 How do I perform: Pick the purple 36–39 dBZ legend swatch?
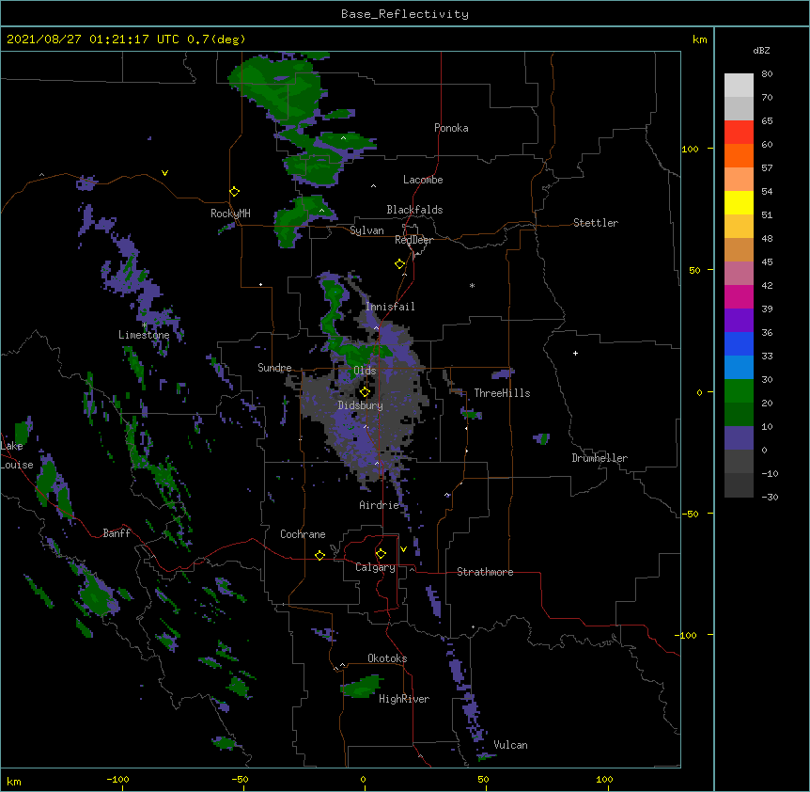pyautogui.click(x=739, y=320)
